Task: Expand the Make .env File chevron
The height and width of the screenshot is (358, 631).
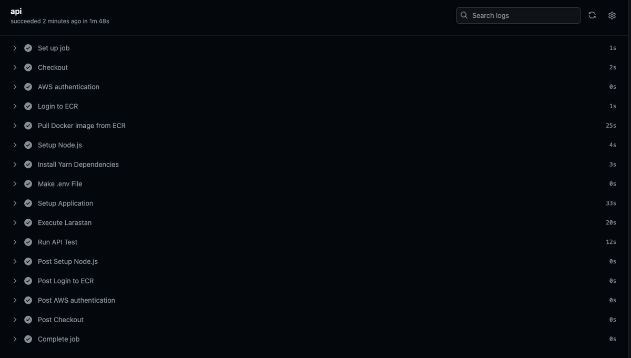Action: [x=15, y=184]
